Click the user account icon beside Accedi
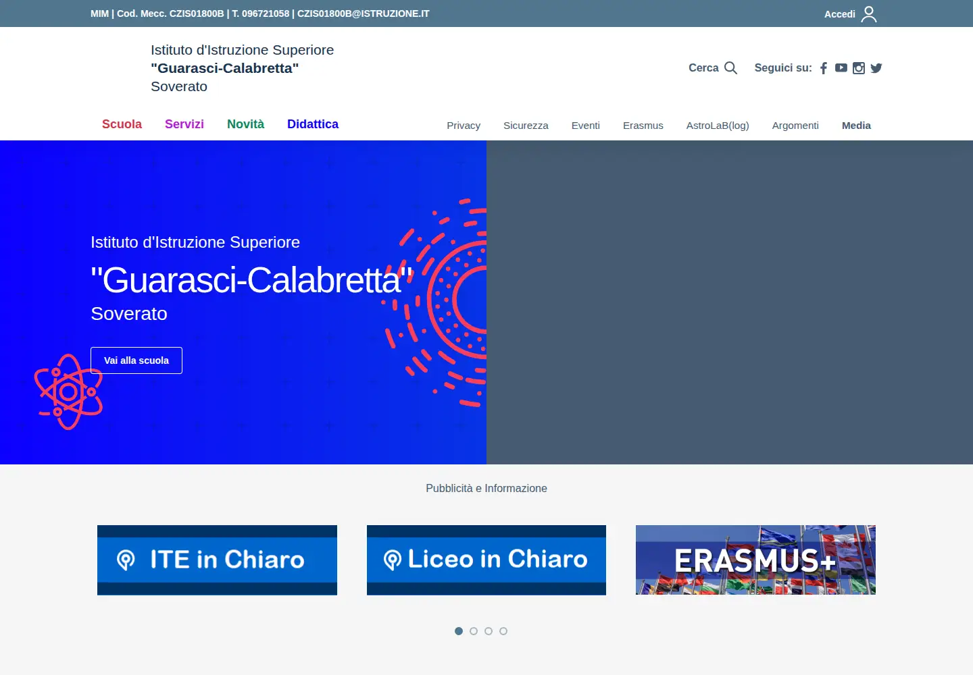Viewport: 973px width, 675px height. [869, 14]
